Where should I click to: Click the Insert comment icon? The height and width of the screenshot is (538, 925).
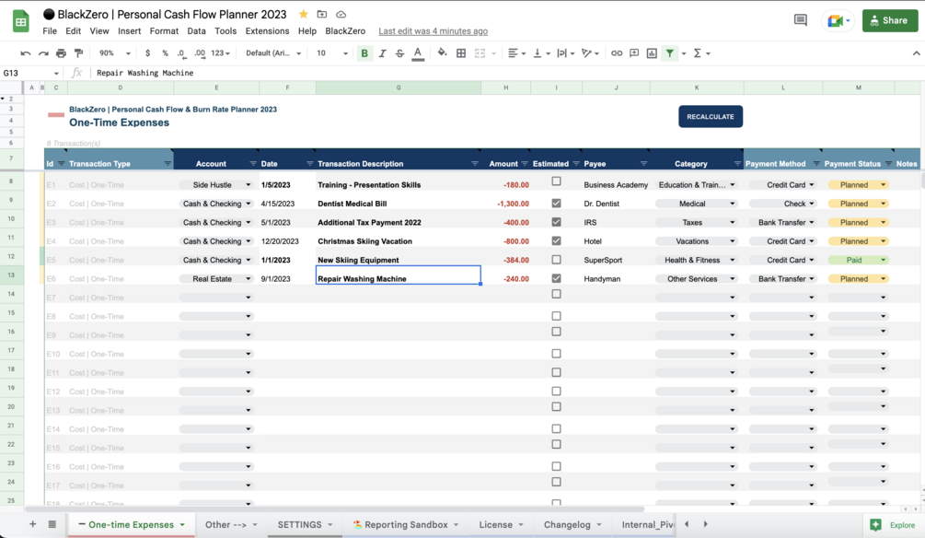[634, 53]
